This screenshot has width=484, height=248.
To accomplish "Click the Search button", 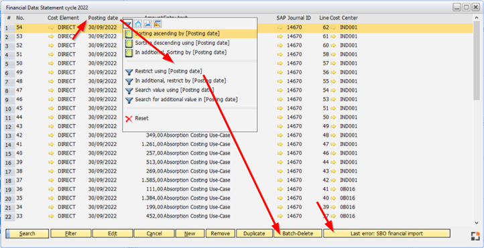I will click(27, 233).
